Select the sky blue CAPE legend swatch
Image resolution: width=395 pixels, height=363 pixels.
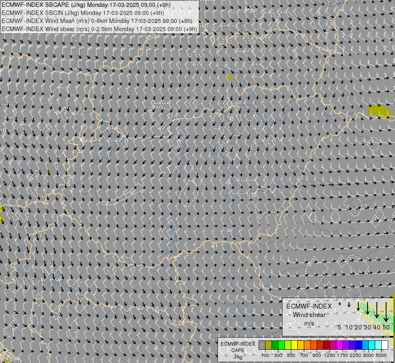(366, 345)
